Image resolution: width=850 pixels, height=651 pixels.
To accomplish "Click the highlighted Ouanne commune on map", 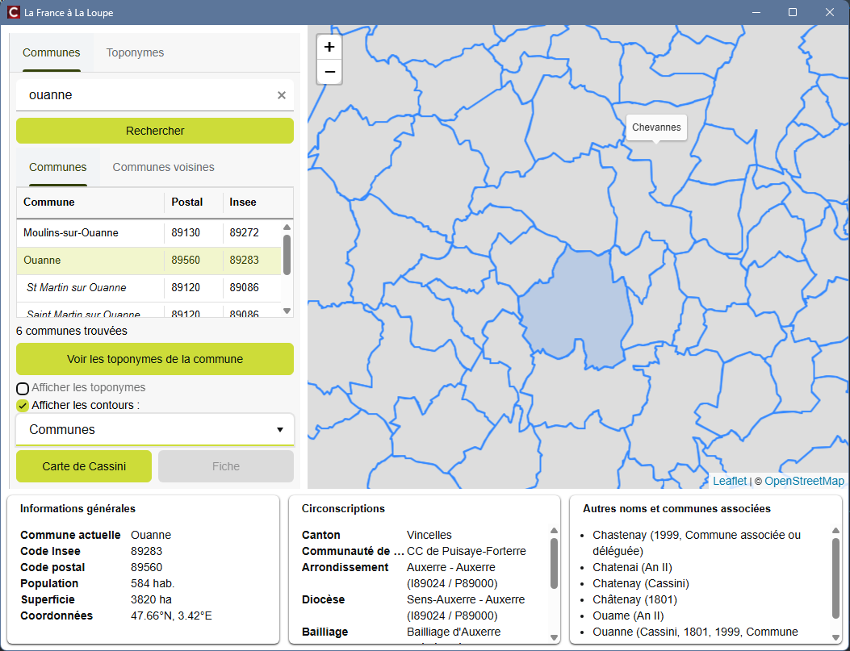I will coord(575,307).
